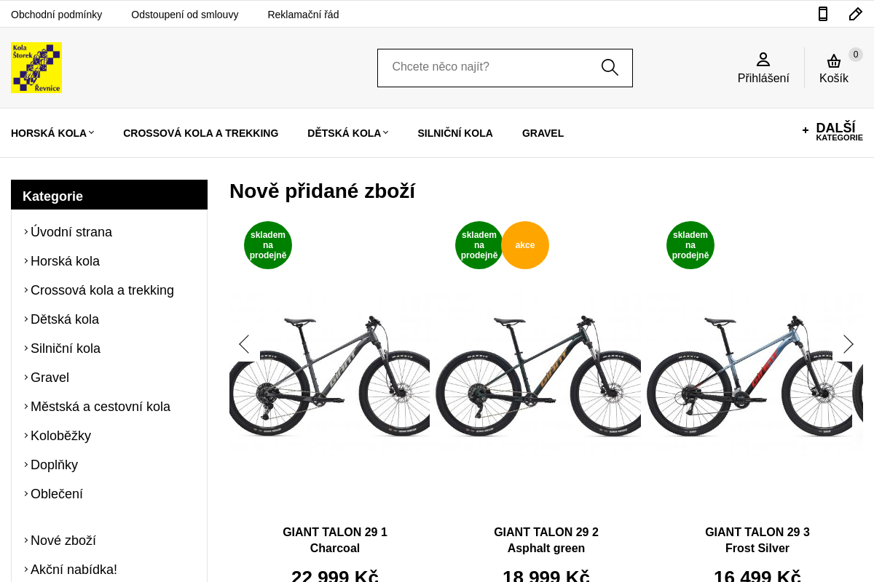Show next products with right carousel arrow

click(848, 344)
